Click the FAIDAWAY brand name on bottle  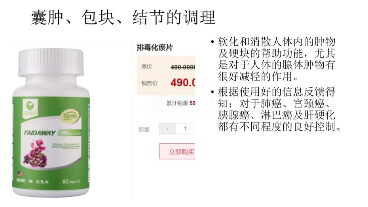[x=40, y=133]
